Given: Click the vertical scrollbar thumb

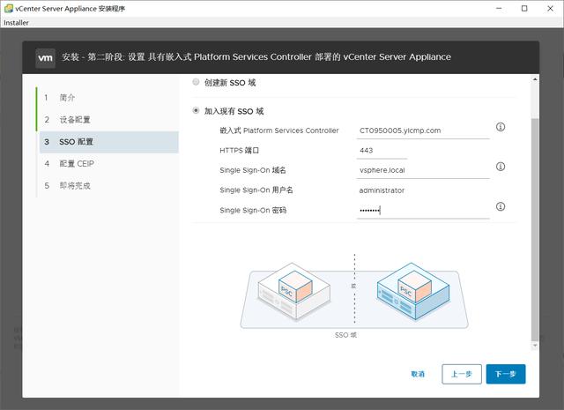Looking at the screenshot, I should click(x=535, y=229).
